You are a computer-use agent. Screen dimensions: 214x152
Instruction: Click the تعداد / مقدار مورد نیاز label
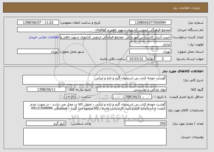pyautogui.click(x=188, y=124)
